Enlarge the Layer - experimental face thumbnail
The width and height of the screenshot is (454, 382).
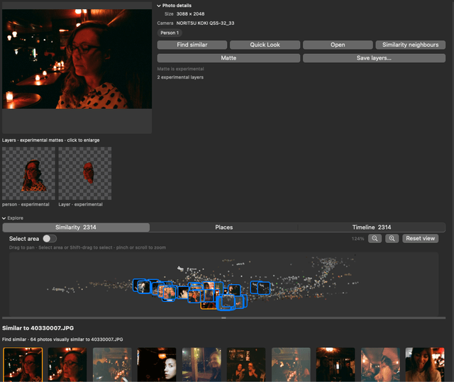pyautogui.click(x=85, y=173)
